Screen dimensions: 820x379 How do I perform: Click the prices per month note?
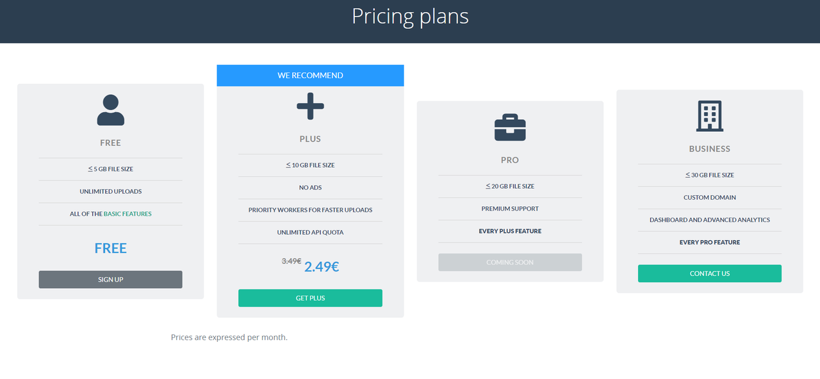pyautogui.click(x=229, y=337)
